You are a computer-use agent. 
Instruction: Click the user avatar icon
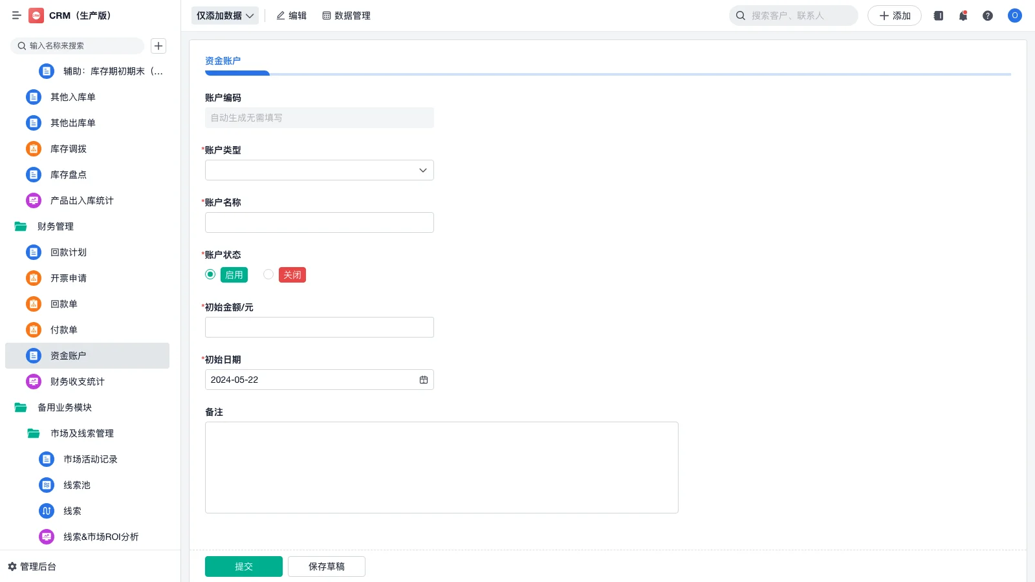tap(1014, 16)
